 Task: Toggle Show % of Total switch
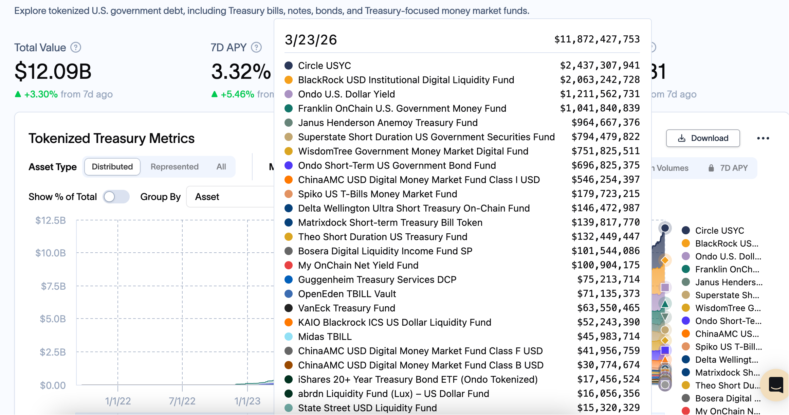click(116, 197)
